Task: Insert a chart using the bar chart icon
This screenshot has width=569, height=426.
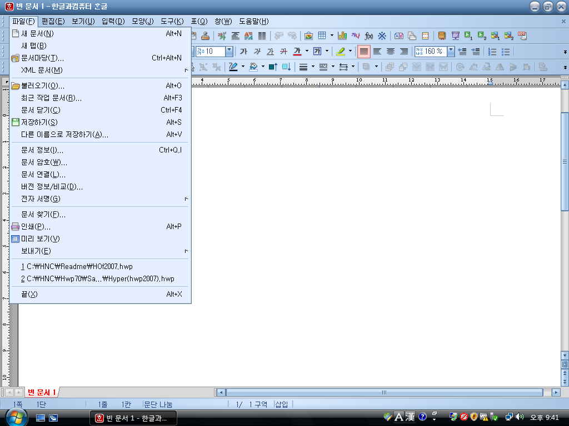Action: click(342, 35)
